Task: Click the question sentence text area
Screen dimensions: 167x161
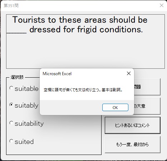Action: (85, 41)
